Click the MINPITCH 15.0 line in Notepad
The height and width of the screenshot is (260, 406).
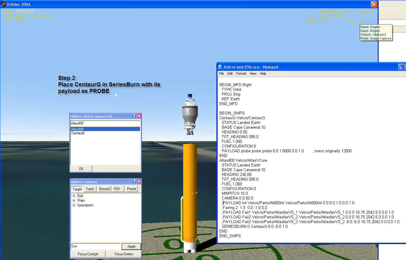[235, 193]
